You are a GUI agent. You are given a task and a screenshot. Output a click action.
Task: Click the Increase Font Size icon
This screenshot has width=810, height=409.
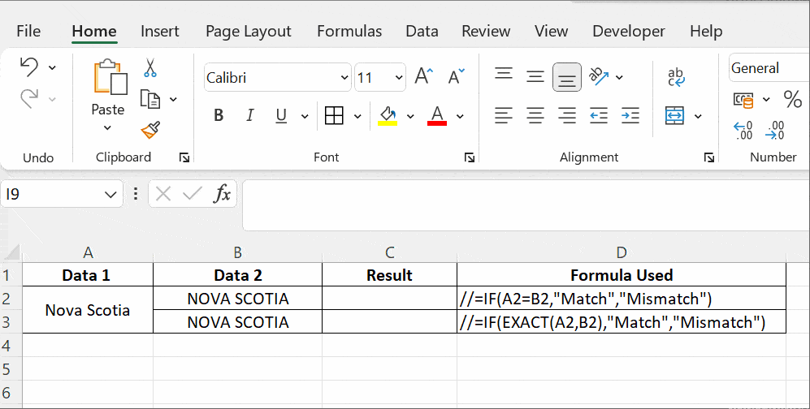pyautogui.click(x=423, y=77)
